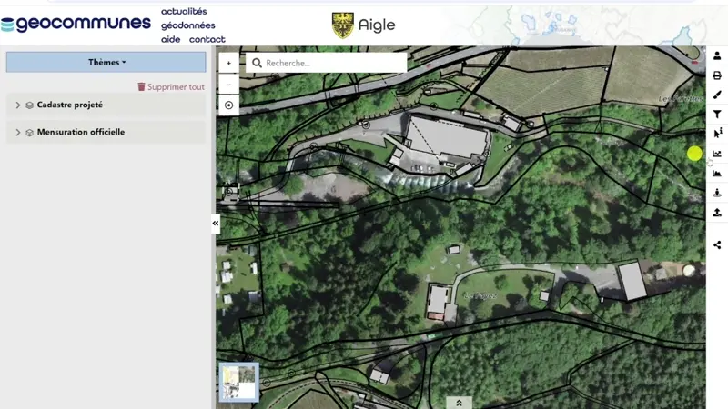Click the contact link

(x=207, y=39)
